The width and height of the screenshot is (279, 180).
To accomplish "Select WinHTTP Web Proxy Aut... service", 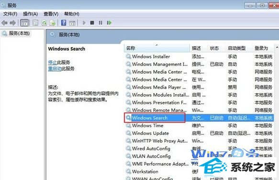I will coord(199,141).
